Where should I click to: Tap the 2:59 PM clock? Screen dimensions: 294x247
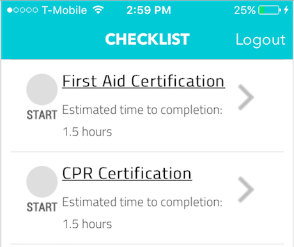tap(149, 10)
